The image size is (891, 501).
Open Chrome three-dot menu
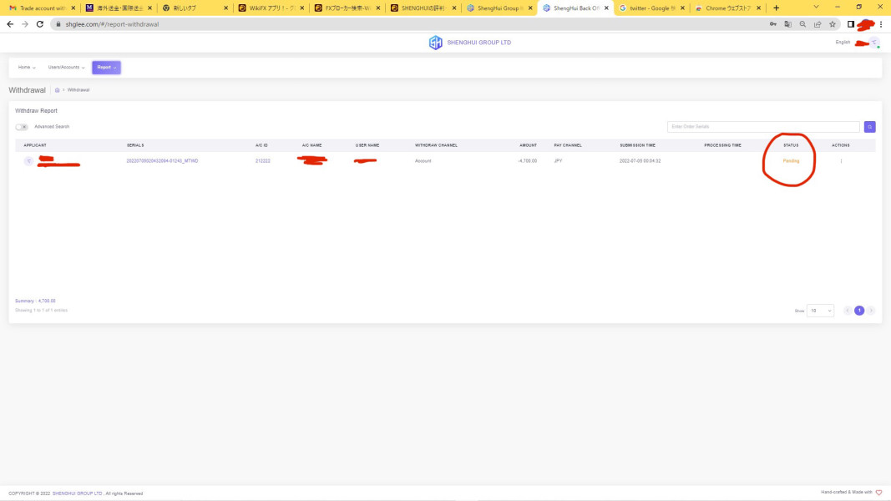(881, 24)
